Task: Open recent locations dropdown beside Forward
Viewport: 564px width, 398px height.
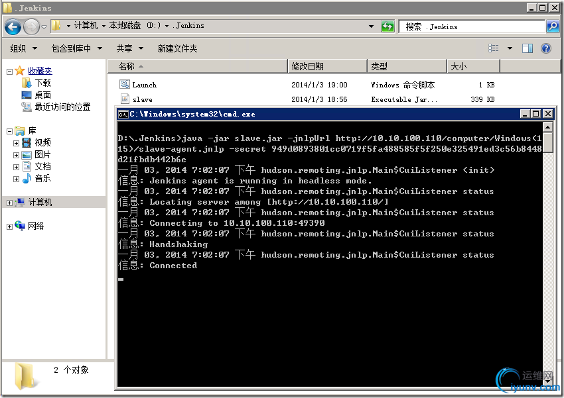Action: pos(44,27)
